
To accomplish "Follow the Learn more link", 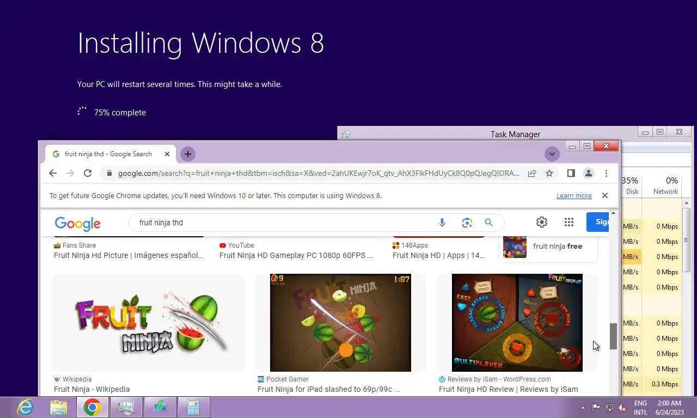I will pyautogui.click(x=574, y=196).
